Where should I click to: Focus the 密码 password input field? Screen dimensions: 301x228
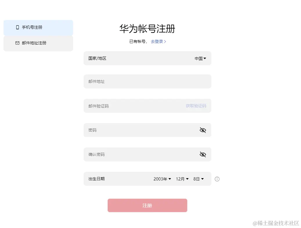[139, 130]
